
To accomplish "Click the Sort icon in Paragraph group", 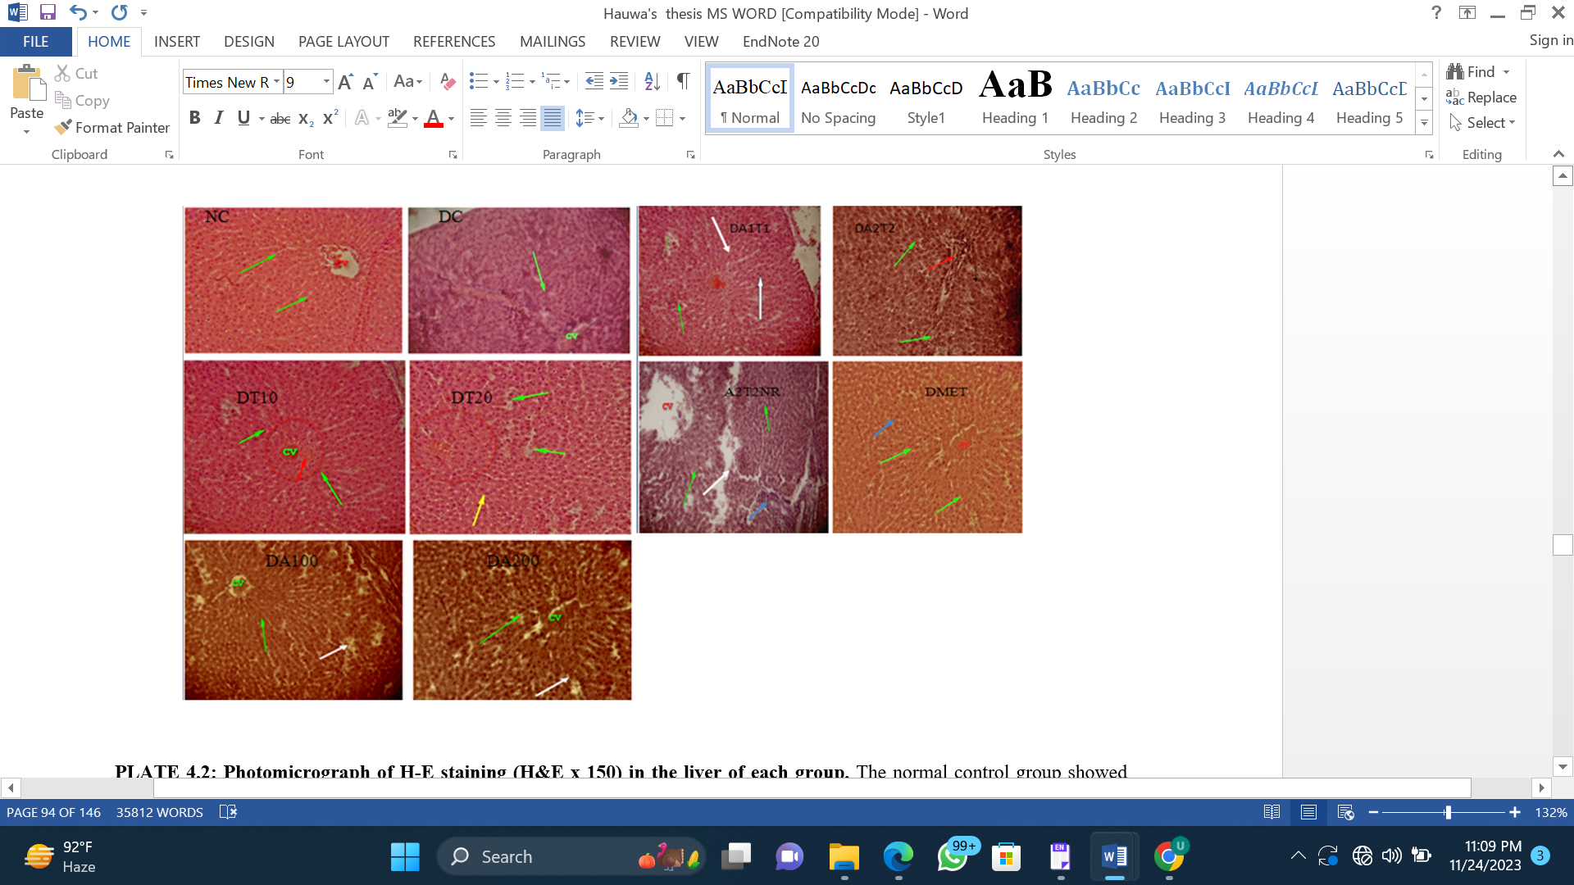I will (651, 81).
